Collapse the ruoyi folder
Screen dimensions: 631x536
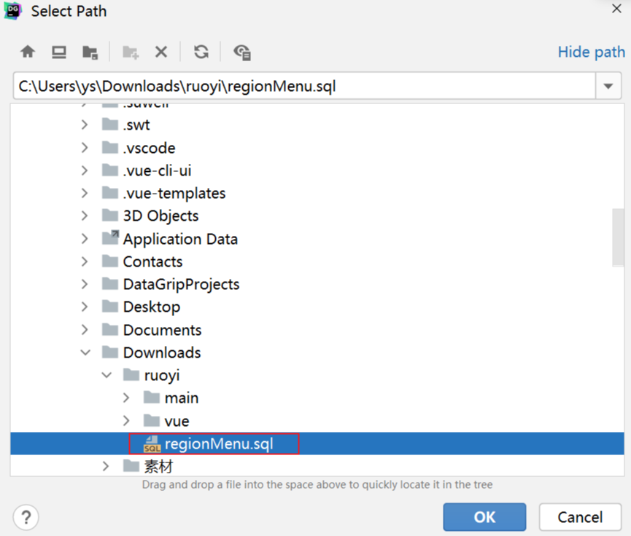coord(107,376)
